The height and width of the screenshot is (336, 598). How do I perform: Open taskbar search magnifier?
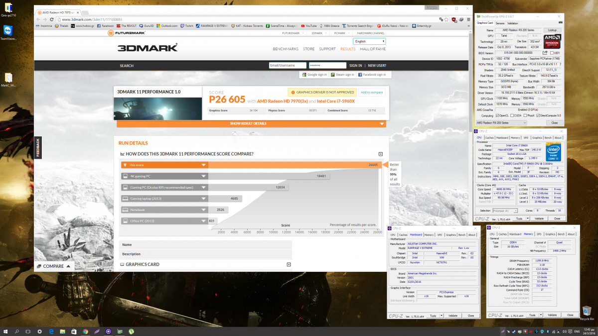pyautogui.click(x=17, y=331)
